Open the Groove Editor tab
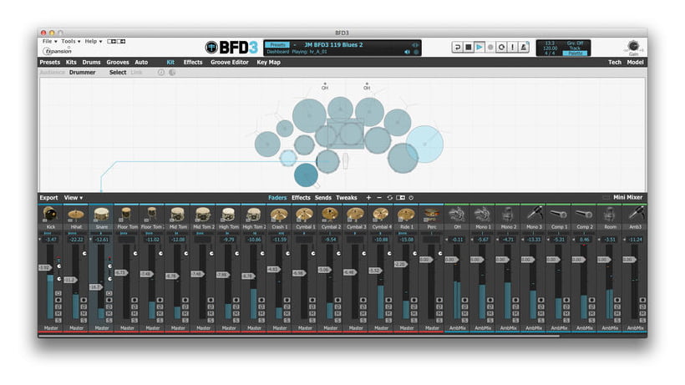Image resolution: width=685 pixels, height=385 pixels. 230,63
